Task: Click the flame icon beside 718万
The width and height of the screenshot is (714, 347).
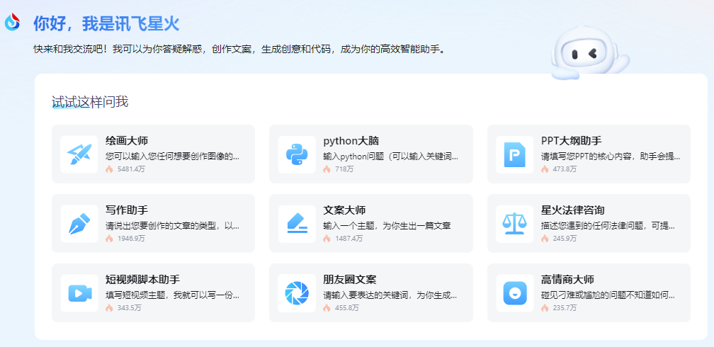Action: pos(327,169)
